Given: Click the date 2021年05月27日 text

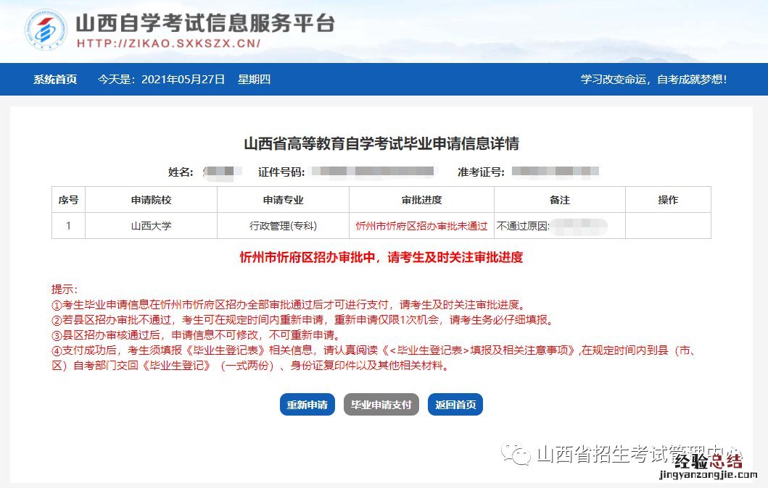Looking at the screenshot, I should point(183,79).
